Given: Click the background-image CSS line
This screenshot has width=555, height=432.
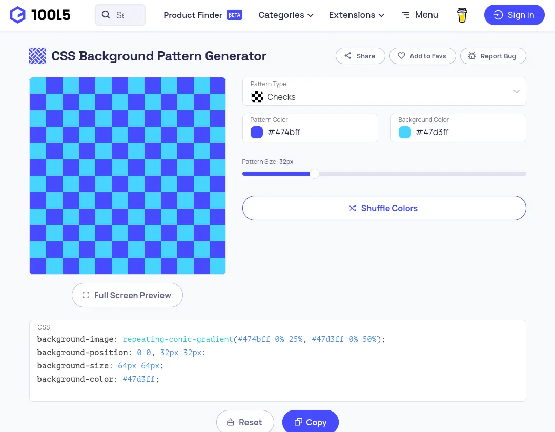Looking at the screenshot, I should click(x=211, y=339).
